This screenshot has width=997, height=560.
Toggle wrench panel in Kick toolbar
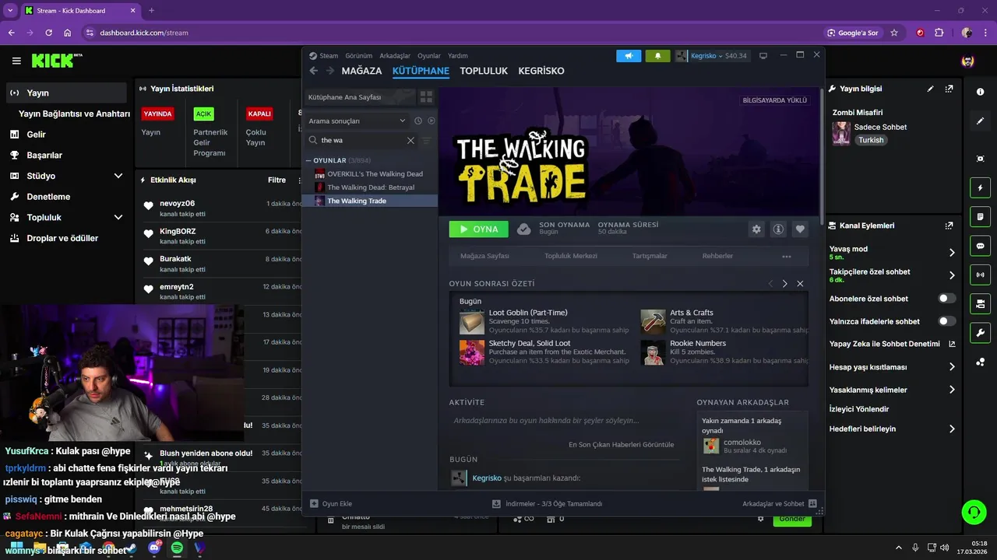click(980, 333)
